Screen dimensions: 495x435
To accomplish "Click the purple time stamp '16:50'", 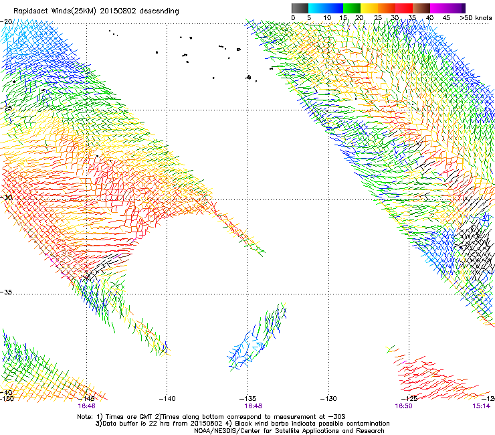I will (x=403, y=406).
